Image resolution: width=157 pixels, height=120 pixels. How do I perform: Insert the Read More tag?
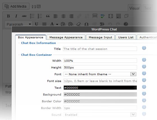click(x=95, y=16)
